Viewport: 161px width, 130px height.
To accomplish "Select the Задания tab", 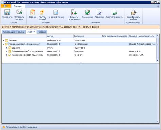I will 31,32.
